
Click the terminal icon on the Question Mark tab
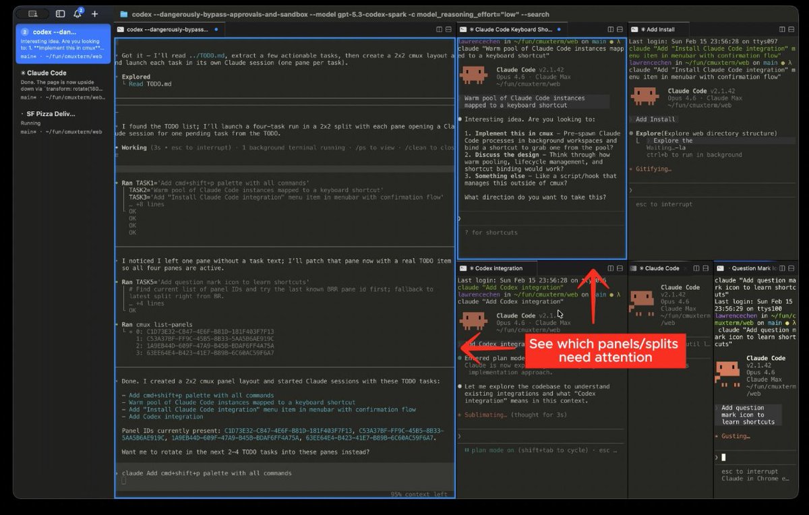pos(721,268)
